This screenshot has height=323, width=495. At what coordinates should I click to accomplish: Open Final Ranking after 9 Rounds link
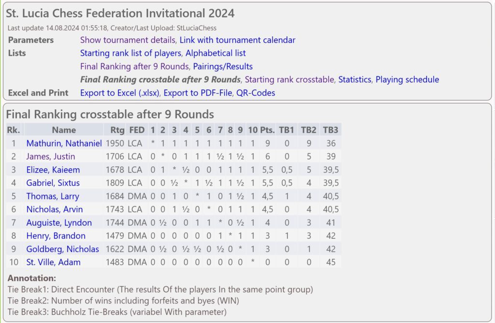tap(134, 67)
